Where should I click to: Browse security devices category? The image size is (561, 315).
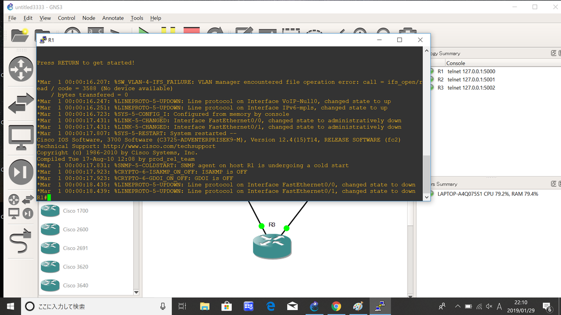21,172
